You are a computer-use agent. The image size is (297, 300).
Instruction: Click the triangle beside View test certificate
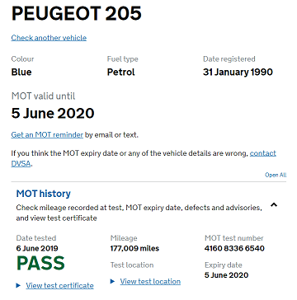tap(18, 286)
